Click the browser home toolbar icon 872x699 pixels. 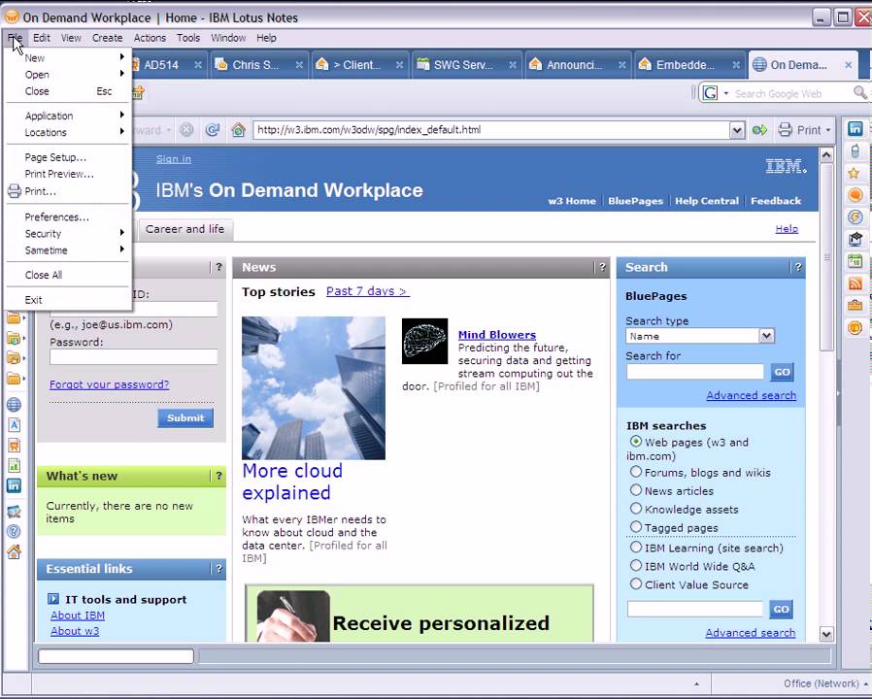[x=239, y=129]
